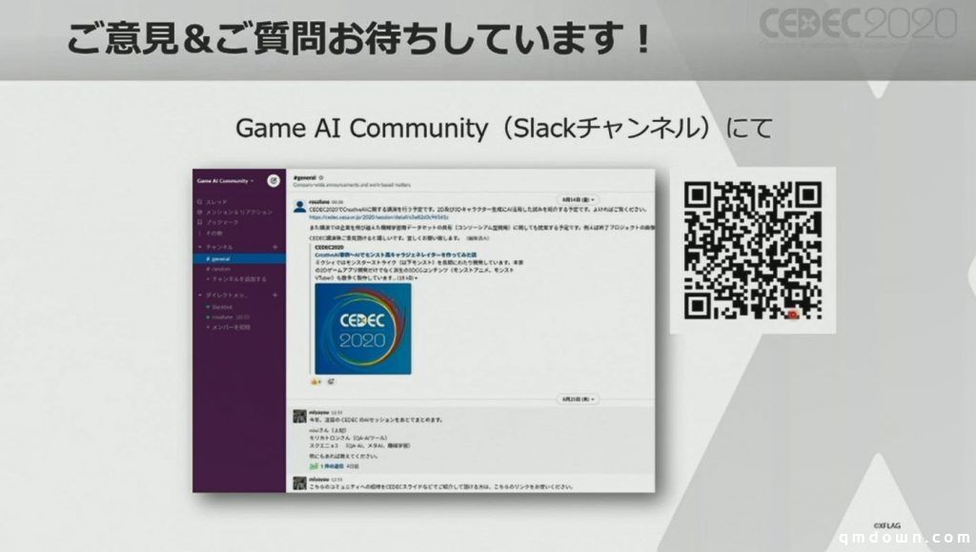Click the QR code image
The image size is (976, 552).
pyautogui.click(x=753, y=248)
